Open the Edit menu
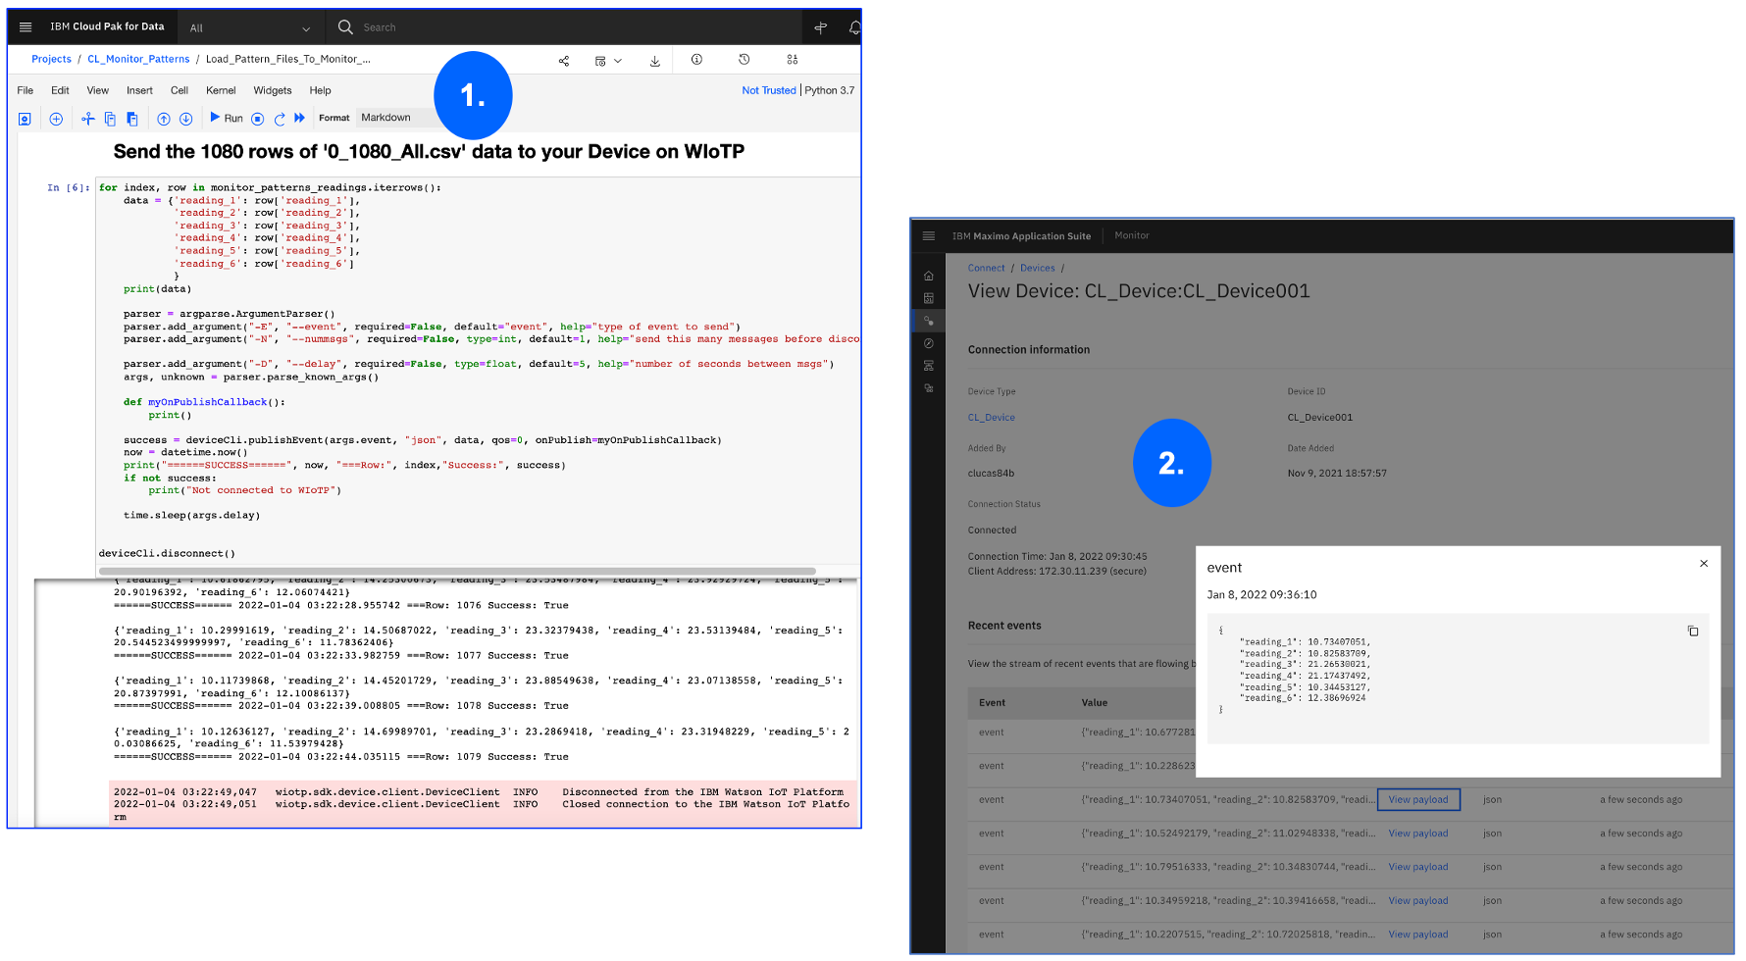1746x961 pixels. 60,90
